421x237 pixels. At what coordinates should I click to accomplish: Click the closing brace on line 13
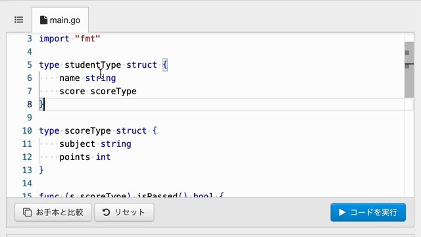(x=41, y=170)
